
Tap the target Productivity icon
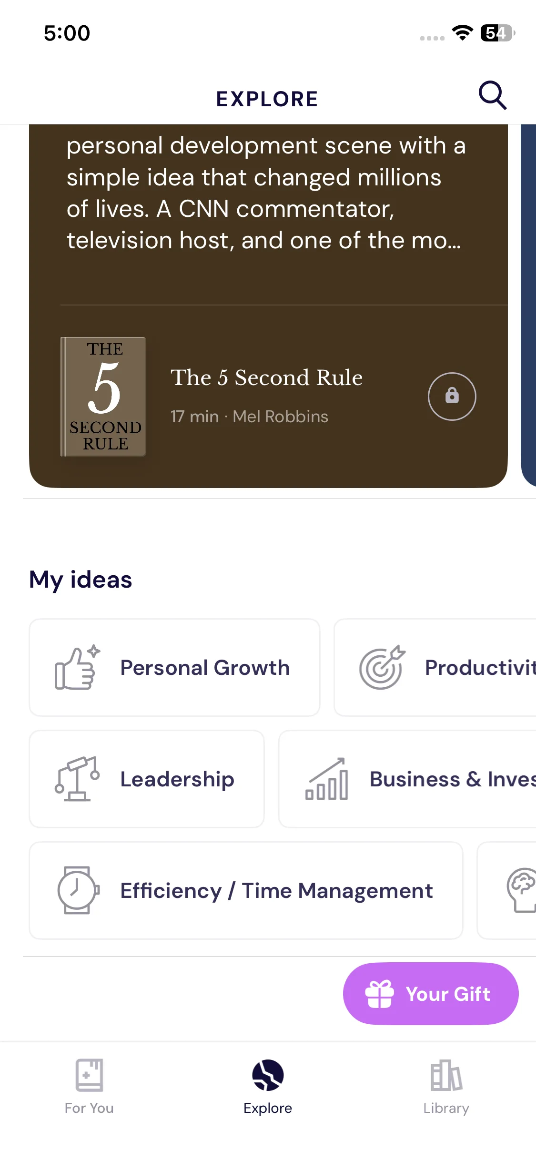click(x=382, y=667)
